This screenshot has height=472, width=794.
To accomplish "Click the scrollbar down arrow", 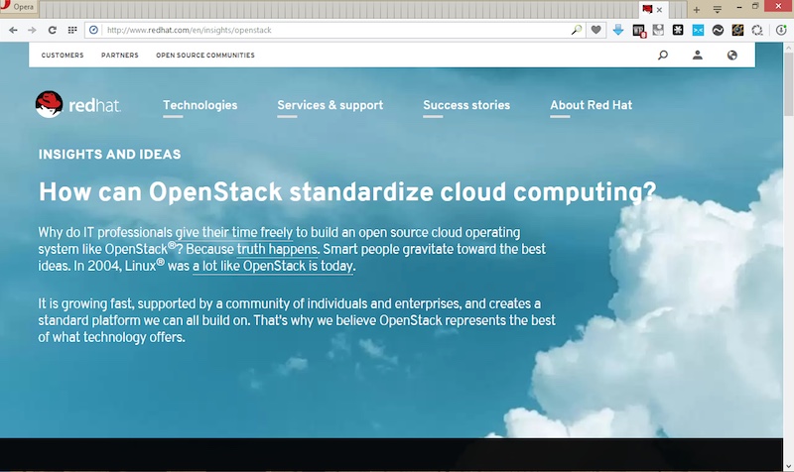I will (788, 466).
